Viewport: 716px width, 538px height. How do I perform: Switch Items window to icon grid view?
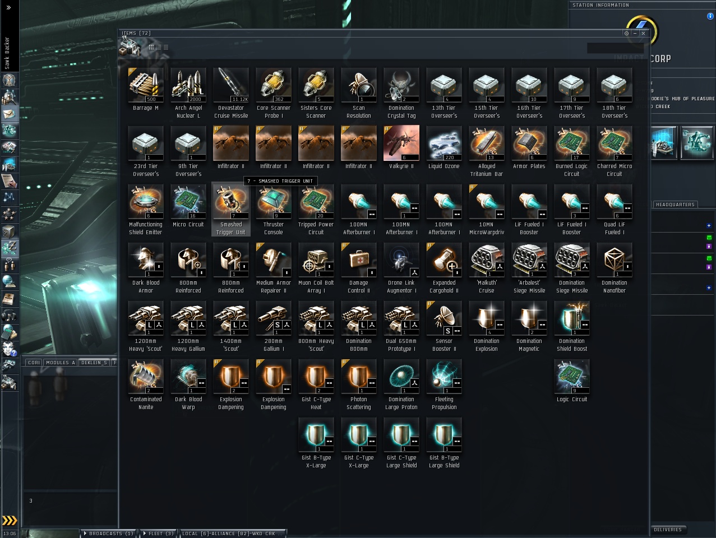click(x=151, y=48)
